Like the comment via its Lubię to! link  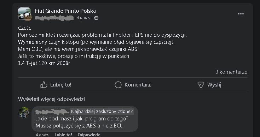click(63, 135)
